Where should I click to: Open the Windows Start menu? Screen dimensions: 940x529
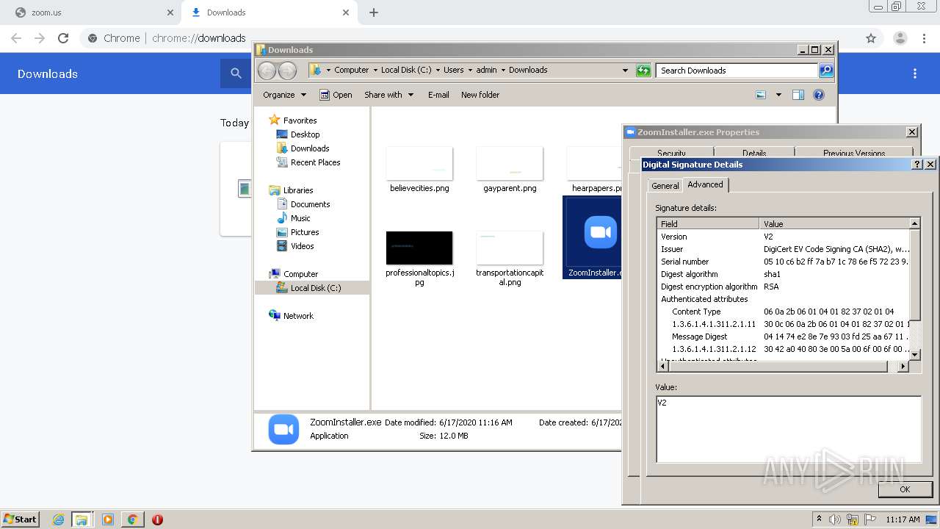(x=21, y=519)
